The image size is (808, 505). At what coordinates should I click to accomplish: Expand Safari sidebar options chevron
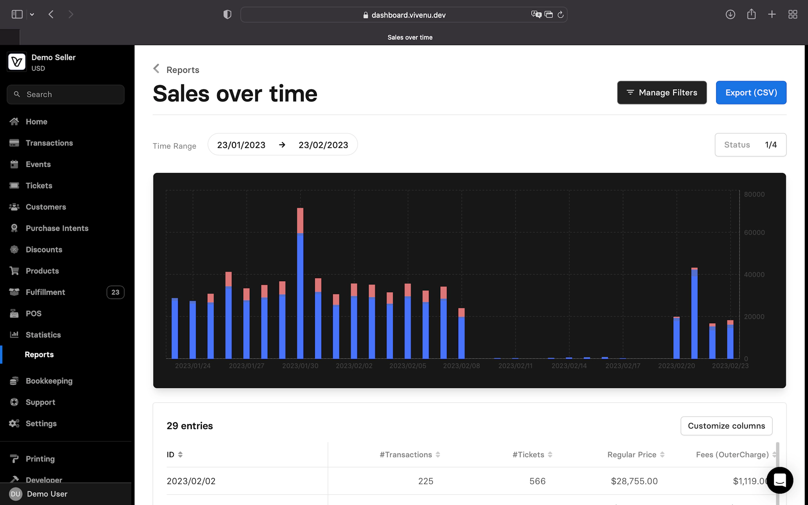tap(32, 15)
